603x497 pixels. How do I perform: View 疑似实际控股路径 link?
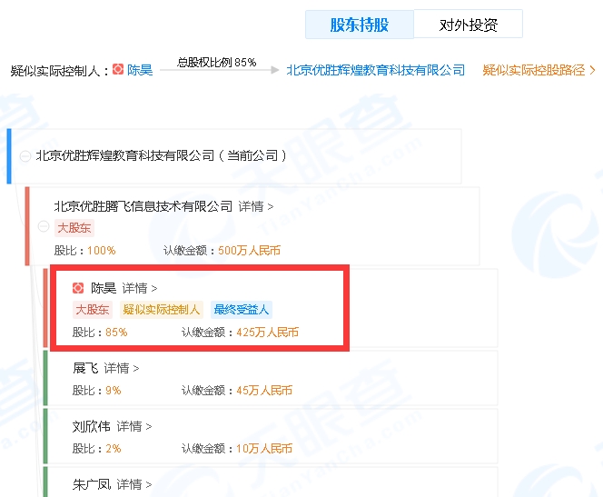click(534, 70)
